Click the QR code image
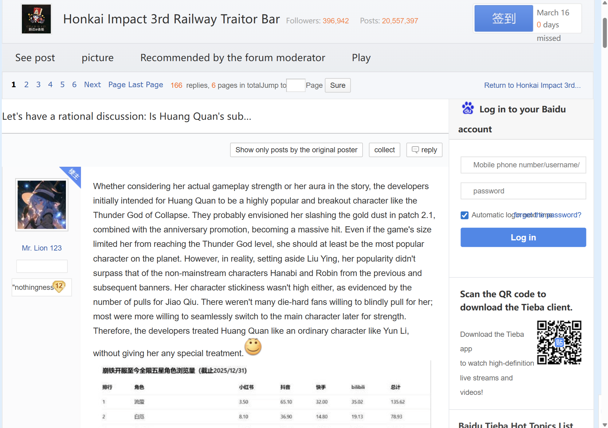This screenshot has height=428, width=608. (559, 342)
